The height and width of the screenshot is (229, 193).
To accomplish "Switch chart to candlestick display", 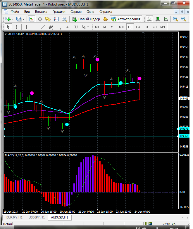I will click(158, 19).
